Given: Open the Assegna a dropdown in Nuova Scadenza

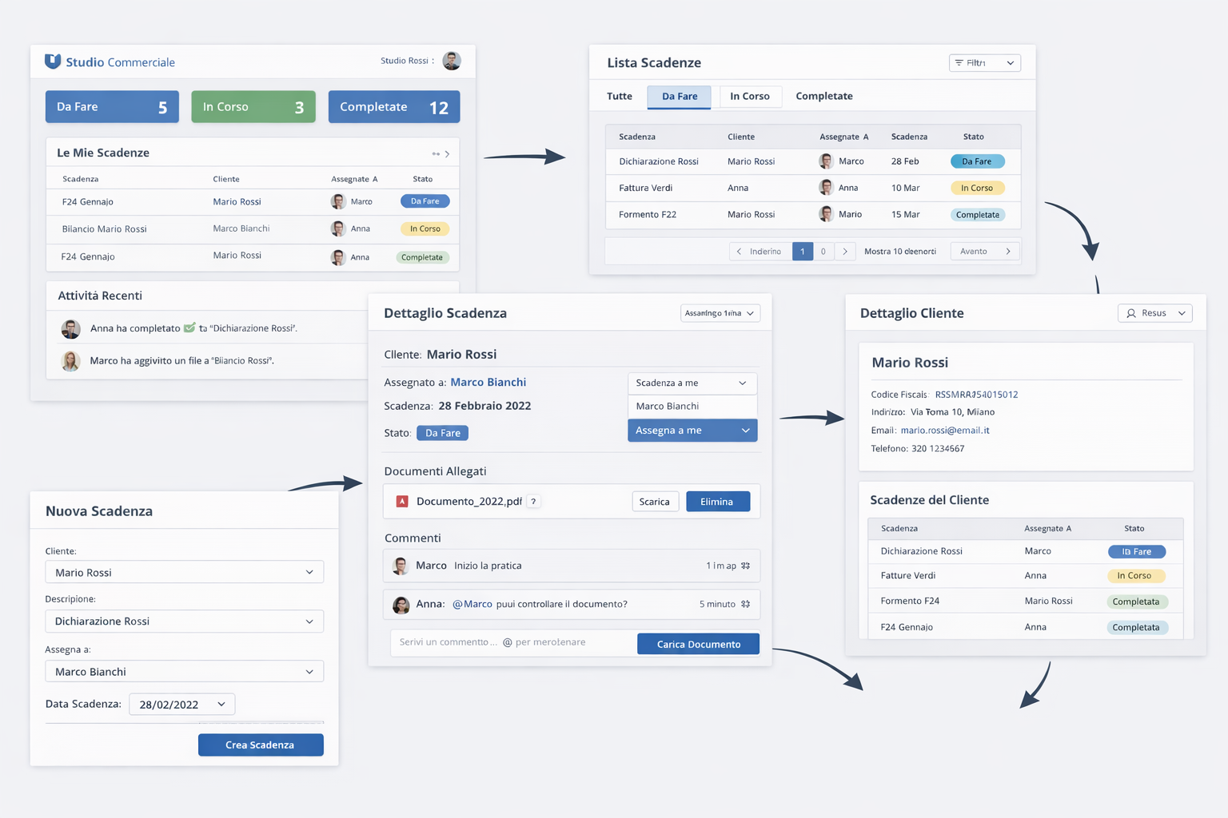Looking at the screenshot, I should [185, 672].
